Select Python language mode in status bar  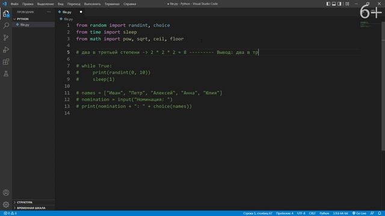tap(324, 214)
